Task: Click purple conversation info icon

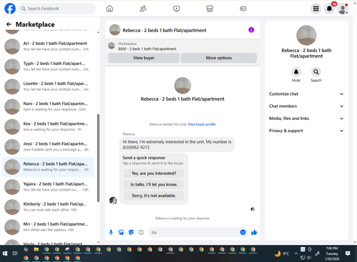Action: (x=251, y=30)
